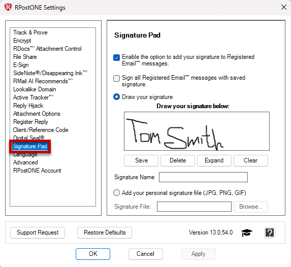
Task: Open the E-Sign settings section
Action: click(21, 65)
